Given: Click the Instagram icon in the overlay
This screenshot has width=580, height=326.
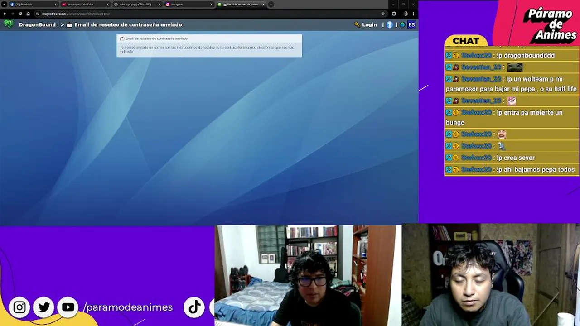Looking at the screenshot, I should (x=19, y=307).
